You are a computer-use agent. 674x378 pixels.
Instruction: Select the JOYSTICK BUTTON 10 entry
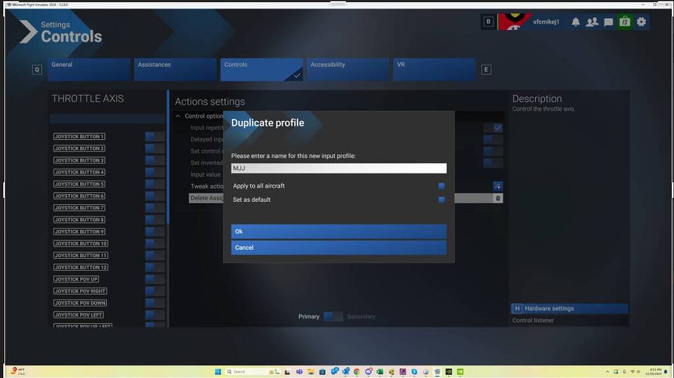point(81,243)
